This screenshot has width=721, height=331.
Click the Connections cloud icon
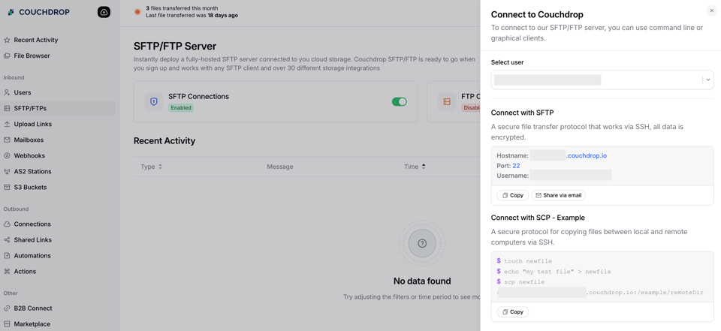pos(7,224)
